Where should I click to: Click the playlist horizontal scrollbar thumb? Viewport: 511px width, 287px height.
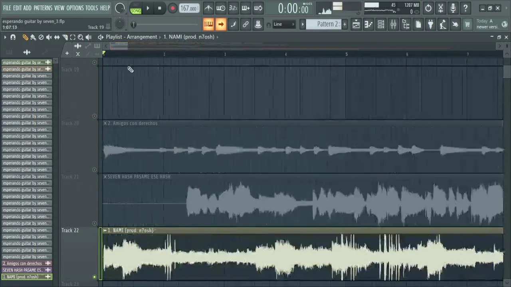click(119, 46)
